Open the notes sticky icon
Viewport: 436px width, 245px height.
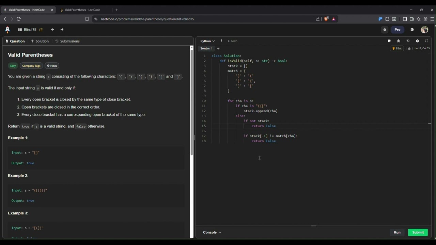pyautogui.click(x=389, y=41)
